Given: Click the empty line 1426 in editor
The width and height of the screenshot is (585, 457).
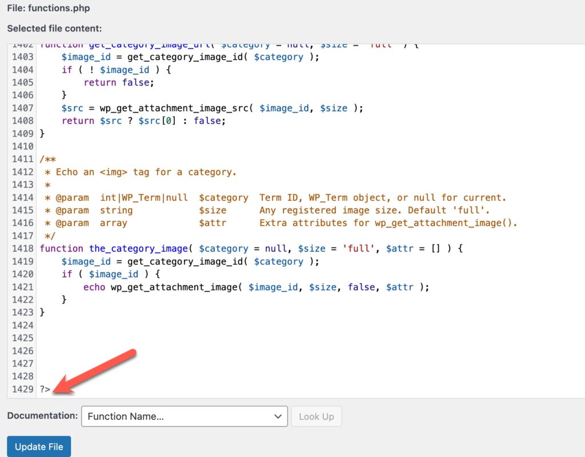Looking at the screenshot, I should tap(310, 351).
